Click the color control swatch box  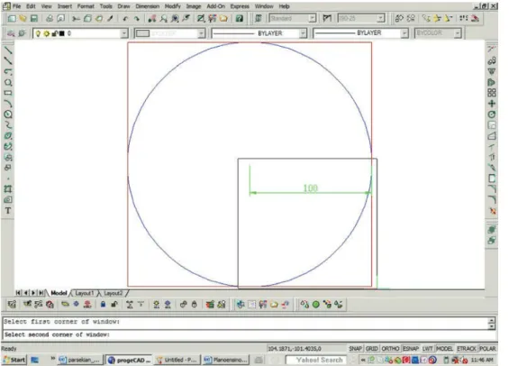(x=142, y=33)
